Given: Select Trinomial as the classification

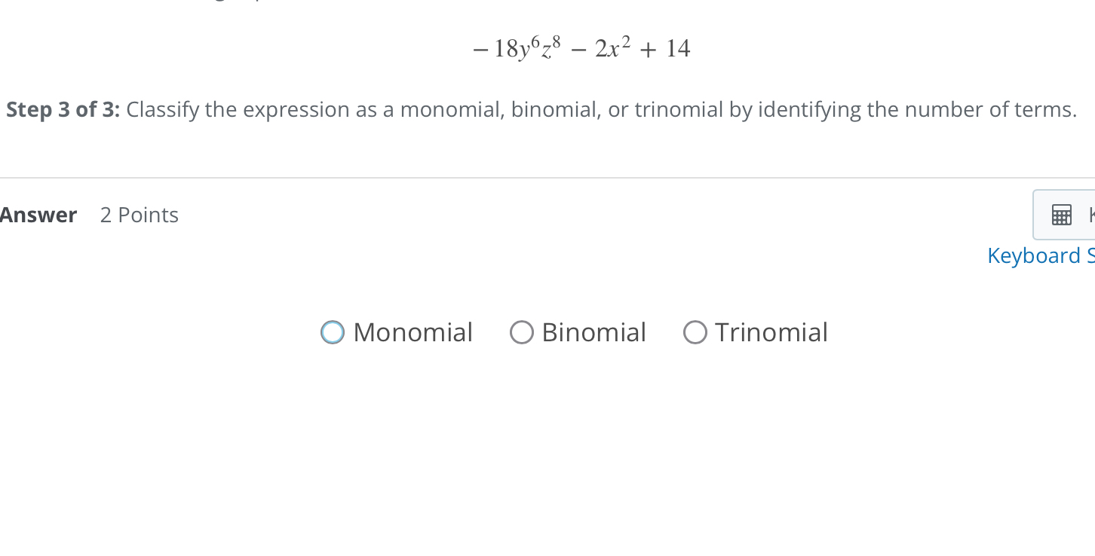Looking at the screenshot, I should (x=695, y=331).
